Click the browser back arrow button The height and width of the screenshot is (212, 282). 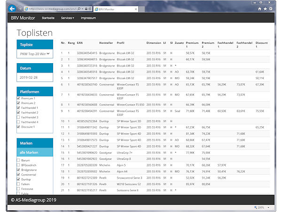12,8
